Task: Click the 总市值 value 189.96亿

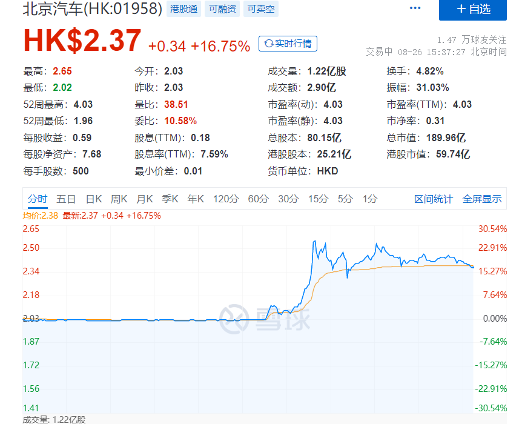Action: (446, 137)
